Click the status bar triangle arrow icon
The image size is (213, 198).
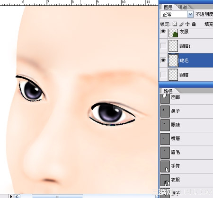[11, 196]
